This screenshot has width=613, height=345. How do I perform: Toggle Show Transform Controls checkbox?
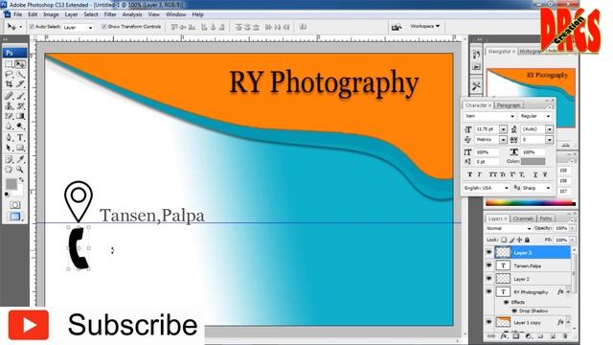[104, 27]
